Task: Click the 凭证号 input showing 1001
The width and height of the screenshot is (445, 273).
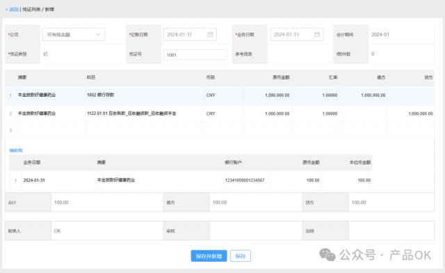Action: pos(195,54)
